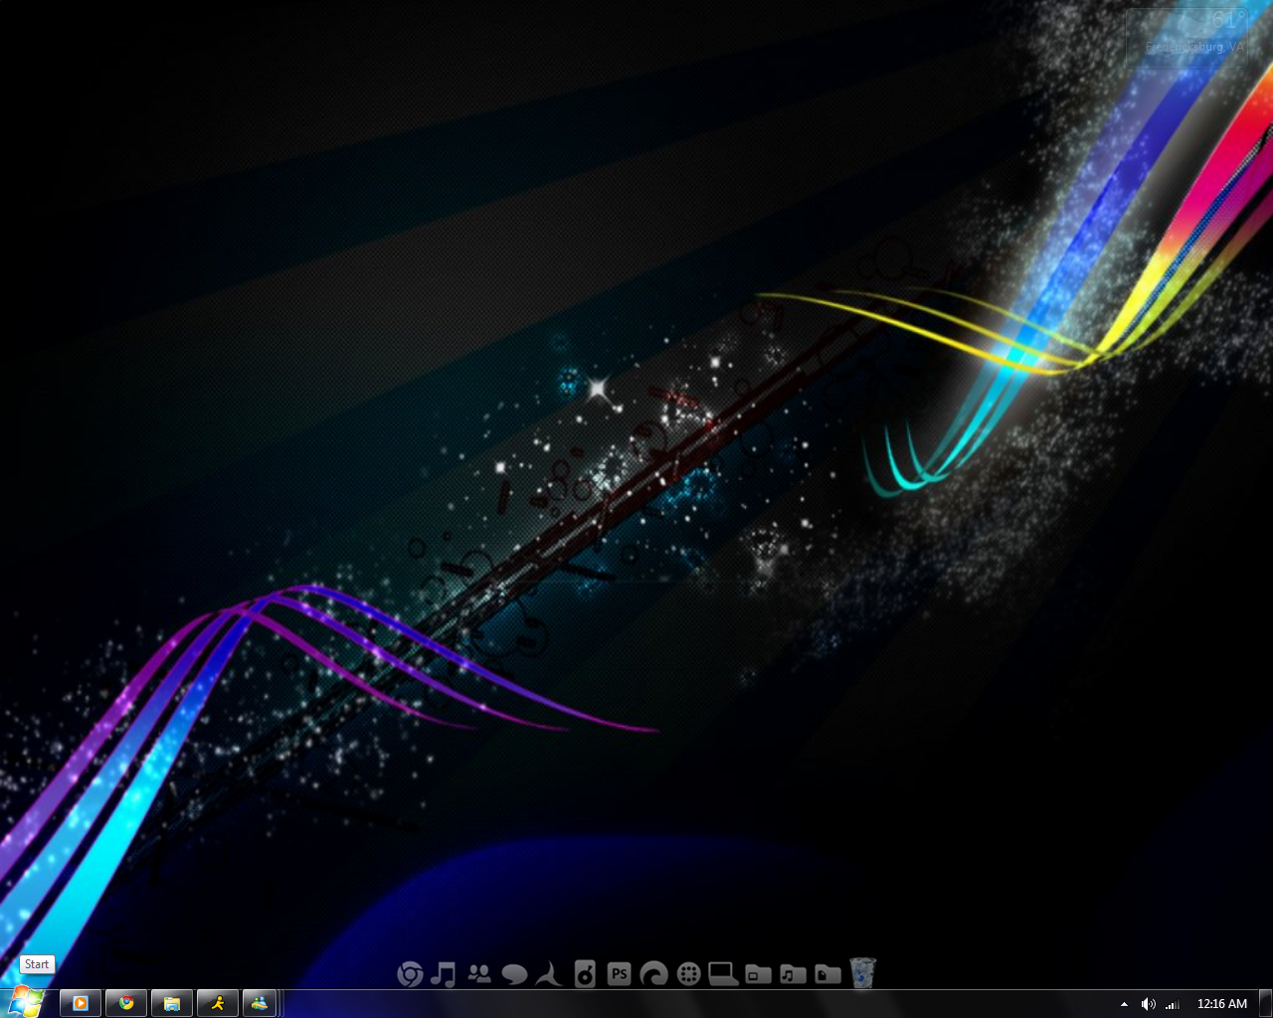Open the iPod music player dock icon
The height and width of the screenshot is (1018, 1273).
[x=585, y=974]
